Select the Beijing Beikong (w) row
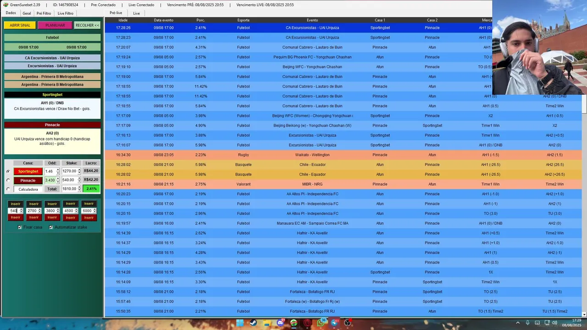This screenshot has width=587, height=330. (343, 126)
